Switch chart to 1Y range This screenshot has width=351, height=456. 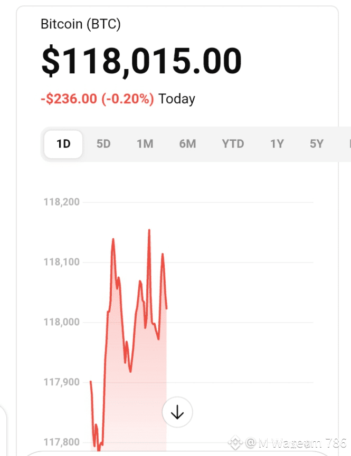[x=277, y=144]
